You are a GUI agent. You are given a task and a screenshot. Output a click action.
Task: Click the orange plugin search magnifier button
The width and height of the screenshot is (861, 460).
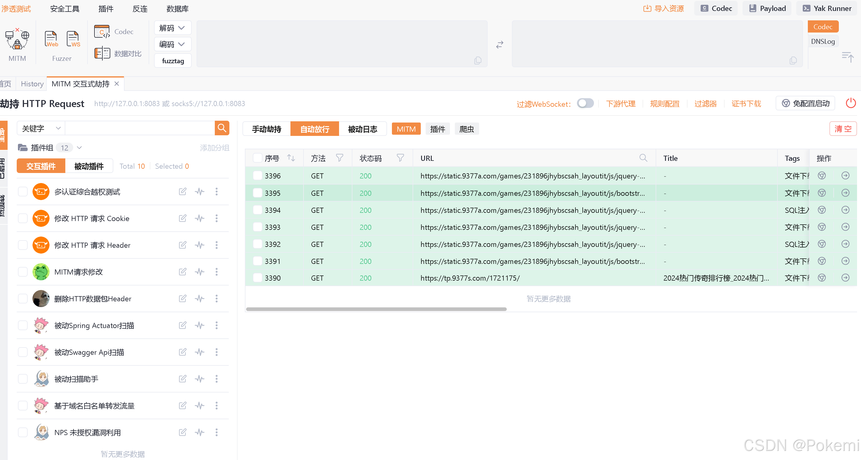point(221,128)
